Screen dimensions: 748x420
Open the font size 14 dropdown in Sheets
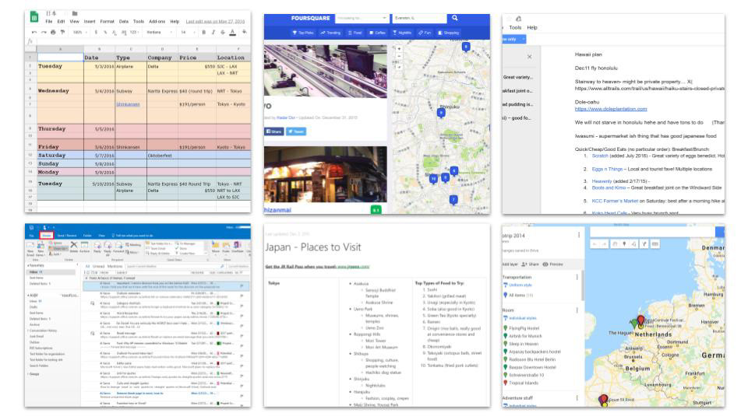(188, 33)
